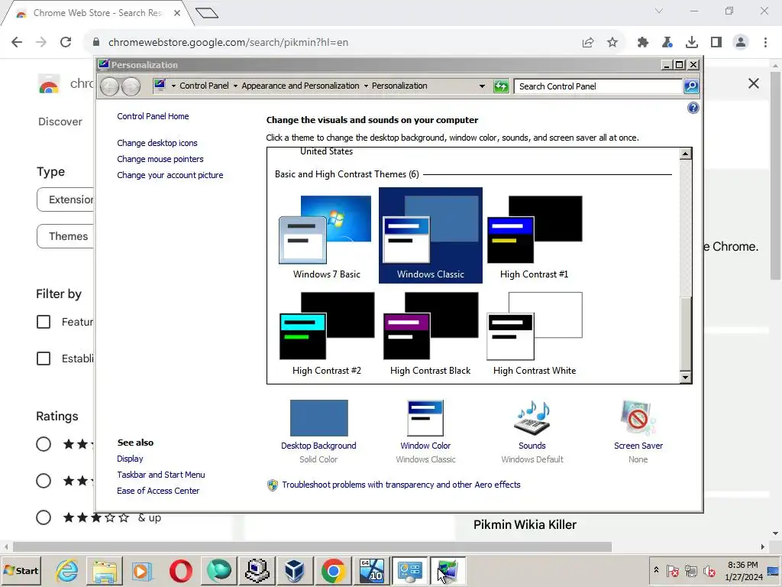The width and height of the screenshot is (782, 587).
Task: Open a new Chrome tab
Action: (x=206, y=13)
